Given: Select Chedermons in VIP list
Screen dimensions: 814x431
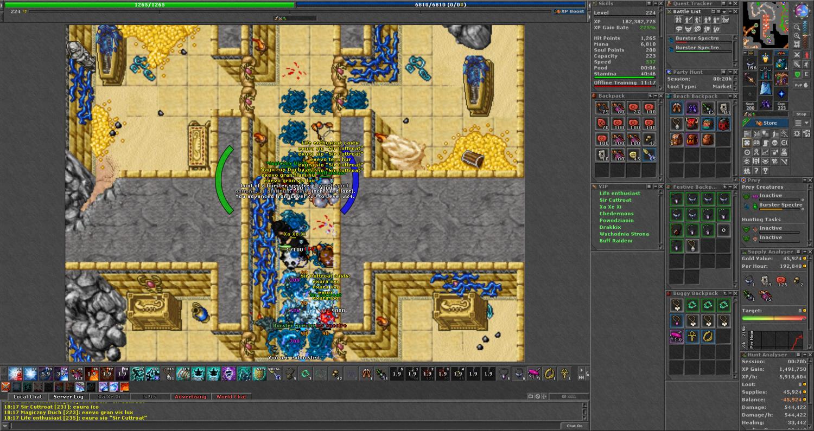Looking at the screenshot, I should point(616,214).
